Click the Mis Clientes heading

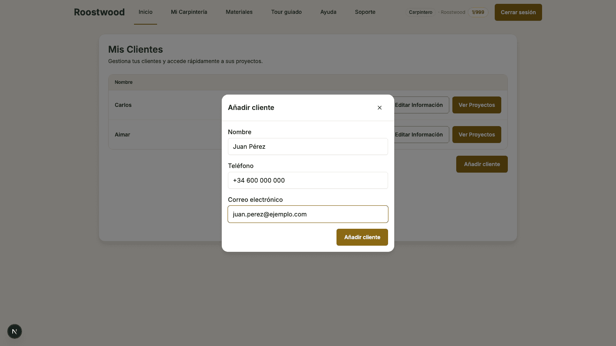click(x=136, y=50)
